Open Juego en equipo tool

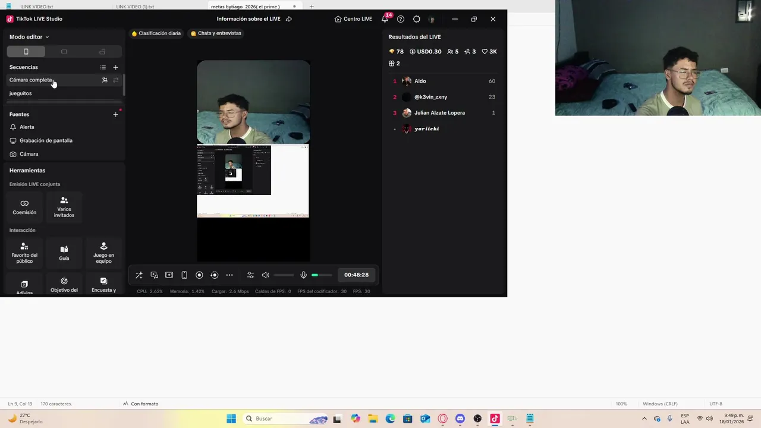tap(103, 253)
